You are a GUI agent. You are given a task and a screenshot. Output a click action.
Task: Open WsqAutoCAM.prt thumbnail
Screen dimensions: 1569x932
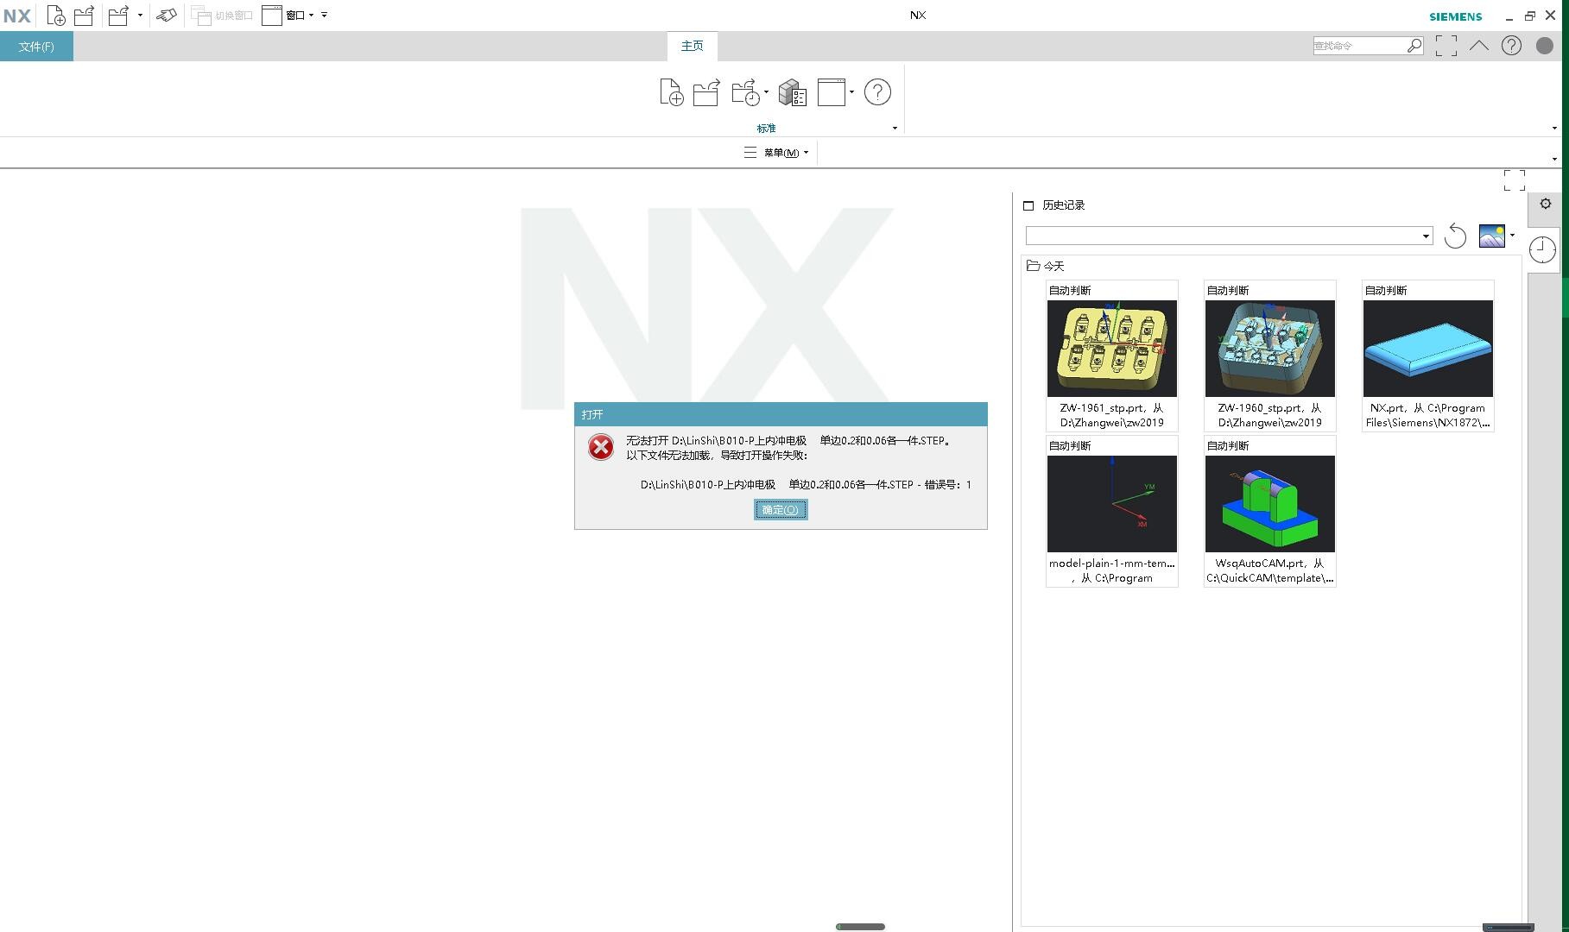pos(1270,504)
